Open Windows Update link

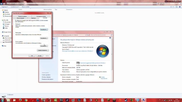pos(46,77)
